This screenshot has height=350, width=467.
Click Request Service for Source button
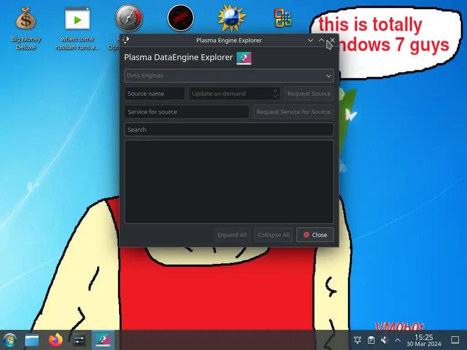pyautogui.click(x=293, y=112)
